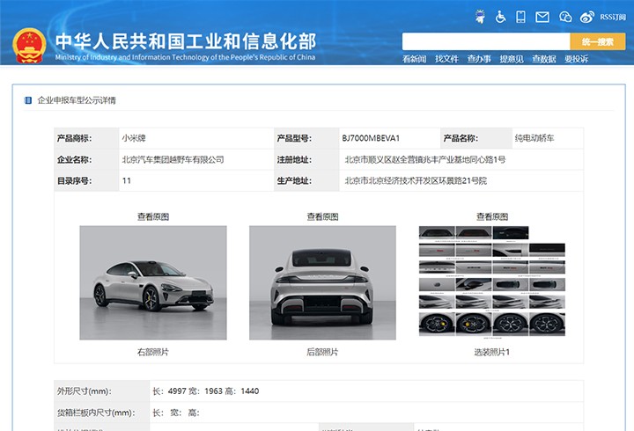Click the national emblem logo
The image size is (634, 431).
point(29,45)
